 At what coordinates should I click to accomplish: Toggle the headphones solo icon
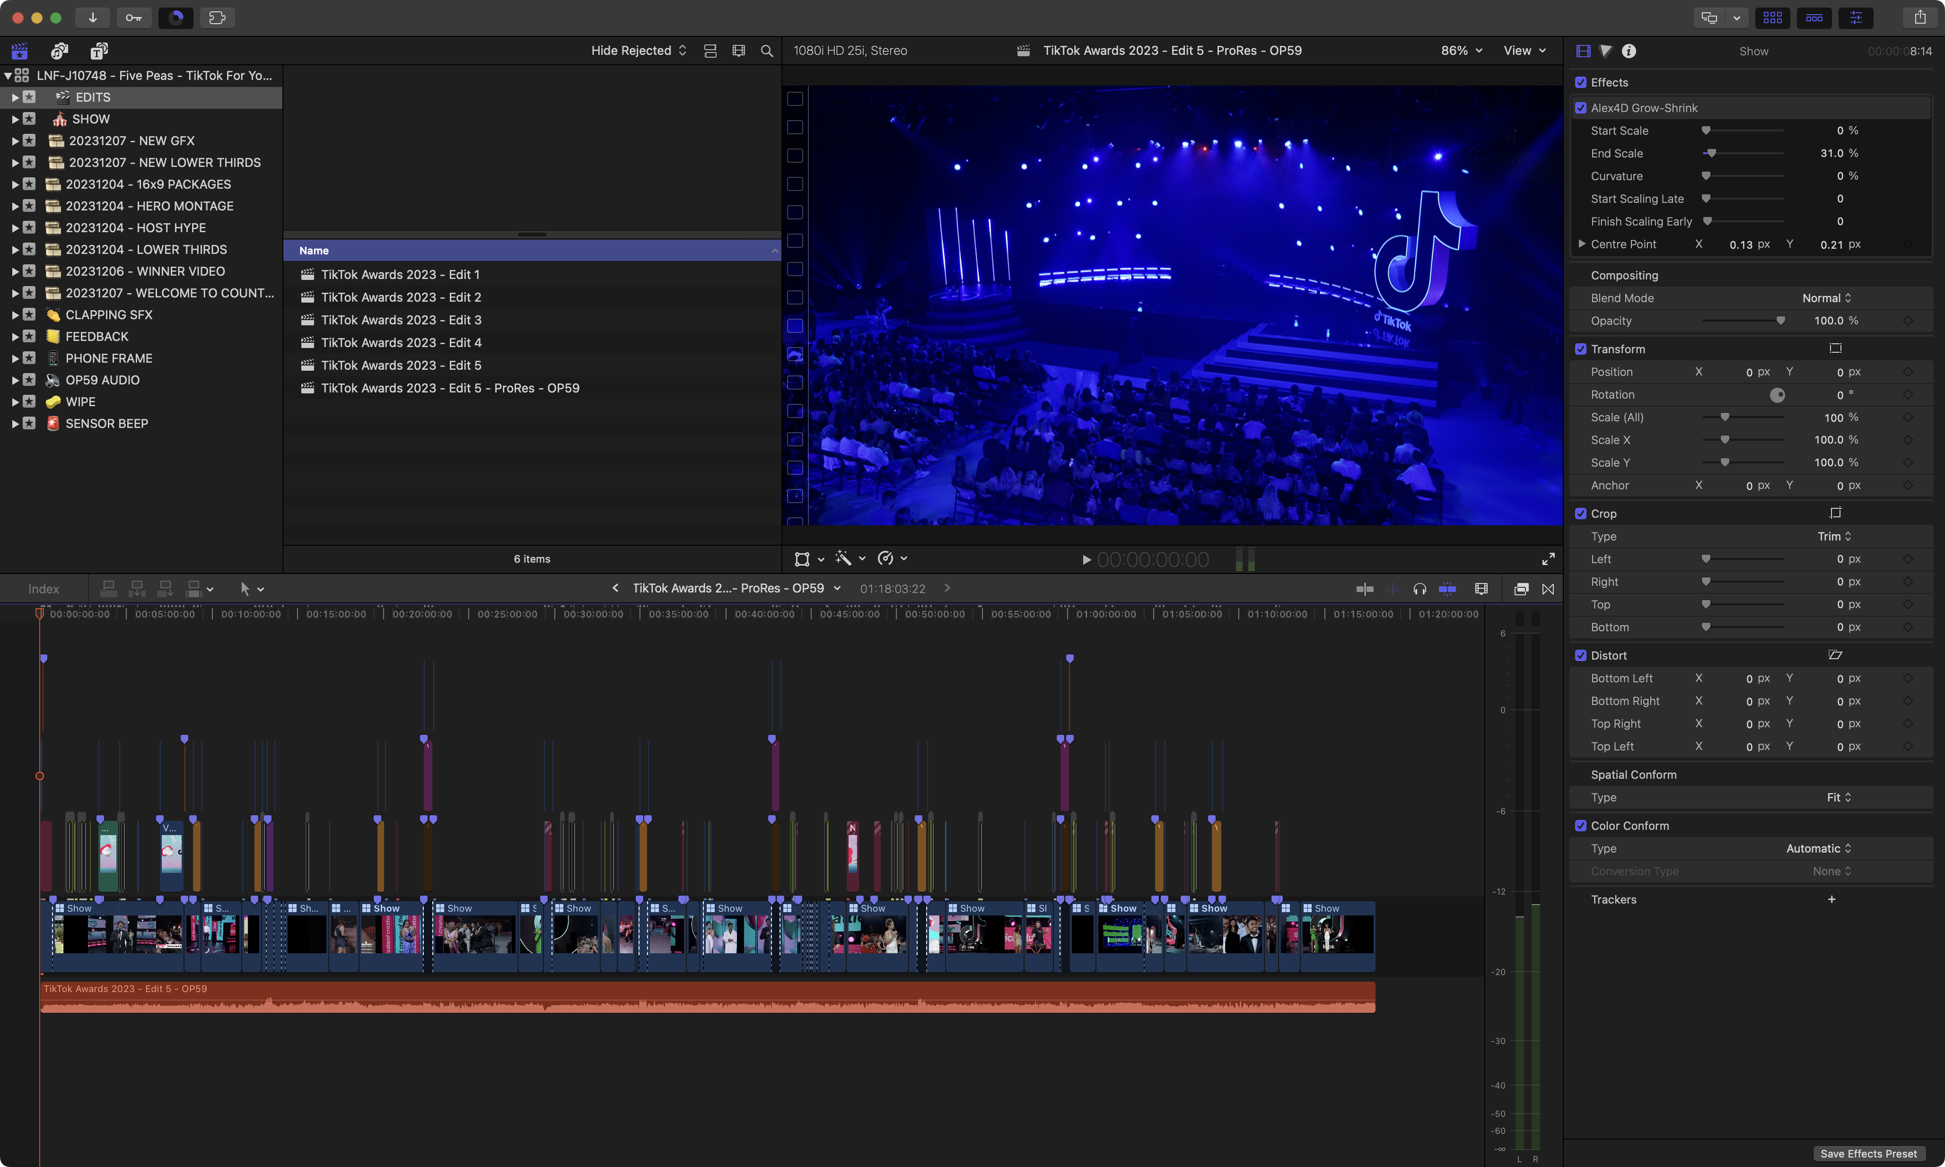[1419, 589]
